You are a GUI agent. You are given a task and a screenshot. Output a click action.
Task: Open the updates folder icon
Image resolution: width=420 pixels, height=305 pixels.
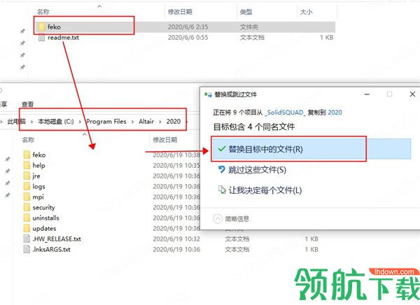click(x=27, y=229)
